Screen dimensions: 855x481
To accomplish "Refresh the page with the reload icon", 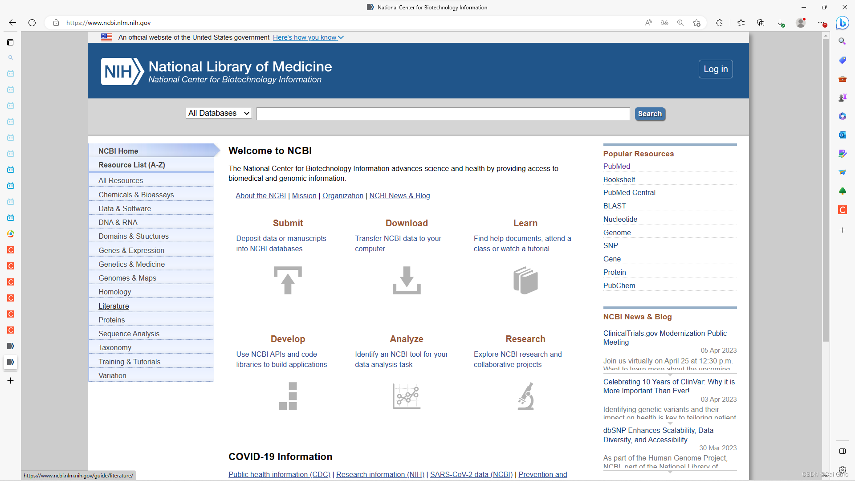I will (x=32, y=23).
